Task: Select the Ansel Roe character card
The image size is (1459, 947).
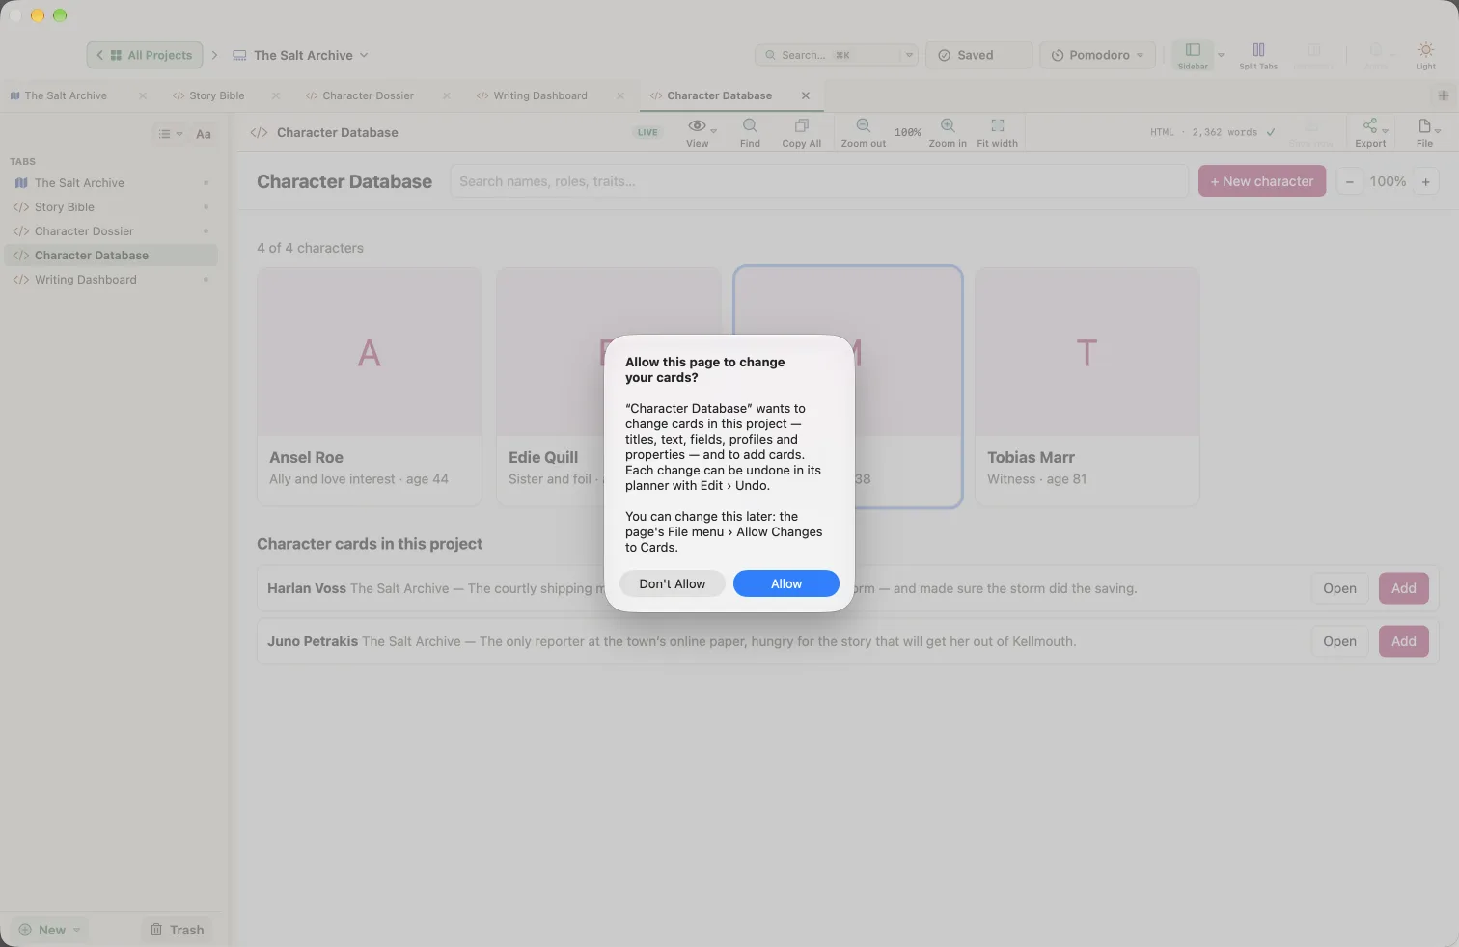Action: [370, 387]
